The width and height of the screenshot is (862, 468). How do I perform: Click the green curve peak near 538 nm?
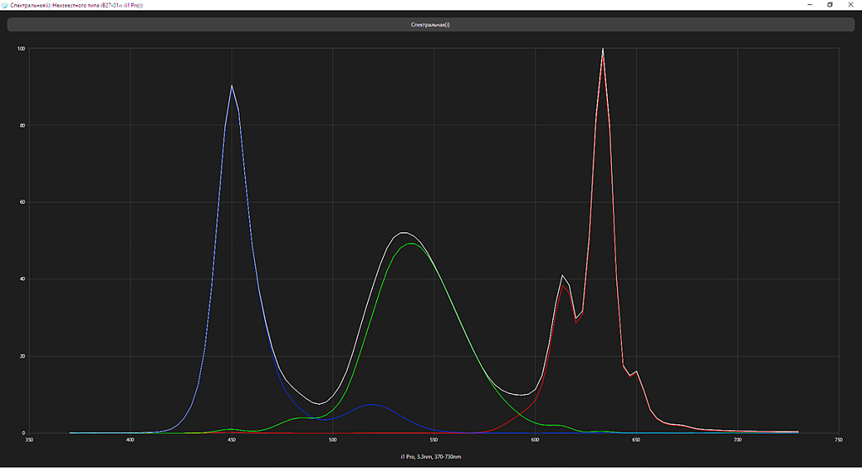(x=411, y=244)
